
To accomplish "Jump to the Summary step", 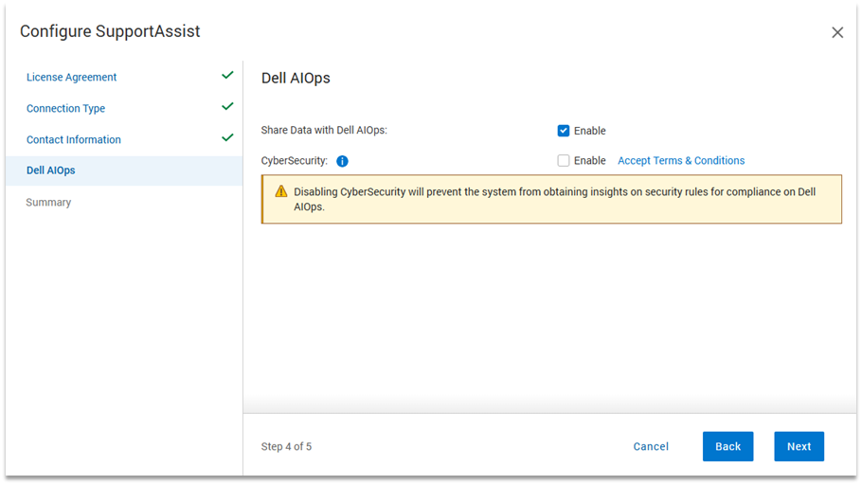I will pyautogui.click(x=48, y=203).
